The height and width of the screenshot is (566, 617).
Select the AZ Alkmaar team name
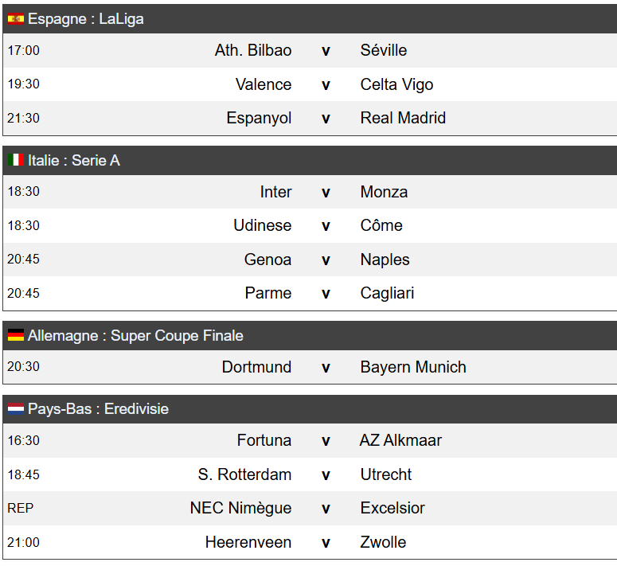coord(400,440)
